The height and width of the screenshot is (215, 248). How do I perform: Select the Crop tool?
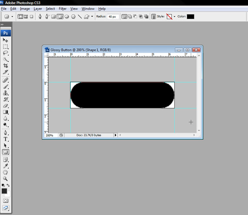point(6,66)
